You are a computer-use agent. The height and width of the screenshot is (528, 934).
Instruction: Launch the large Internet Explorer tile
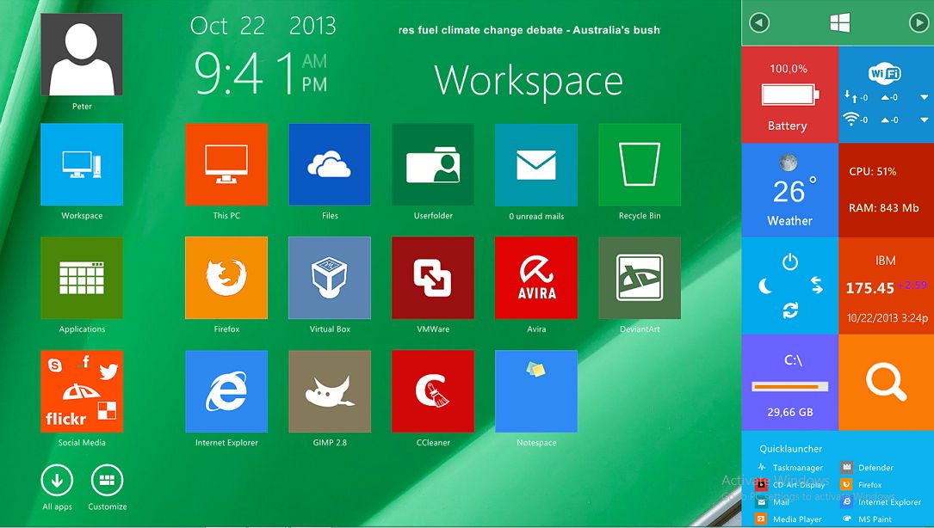coord(226,391)
